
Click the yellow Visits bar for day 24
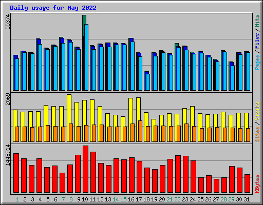(x=192, y=116)
